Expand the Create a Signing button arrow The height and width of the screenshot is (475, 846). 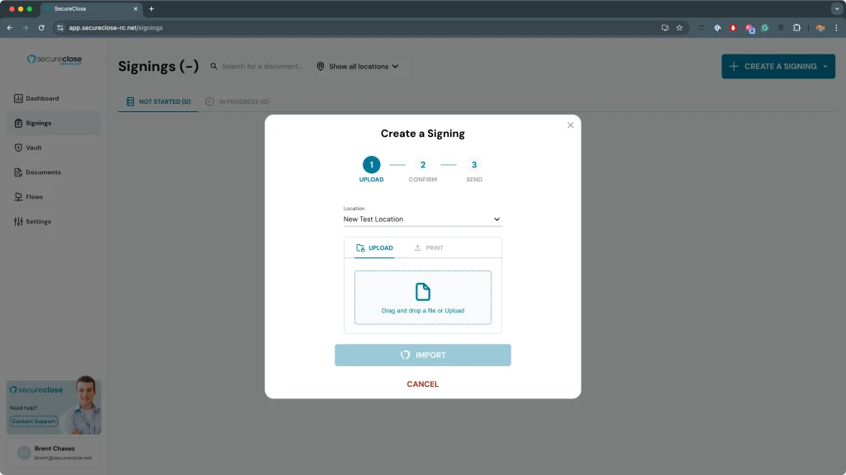(825, 67)
